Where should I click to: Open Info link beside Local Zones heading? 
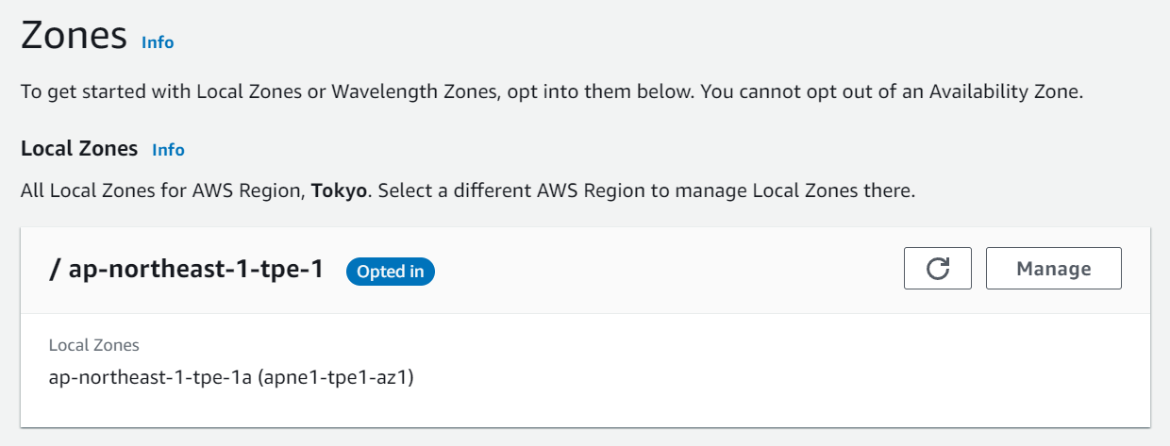[168, 150]
